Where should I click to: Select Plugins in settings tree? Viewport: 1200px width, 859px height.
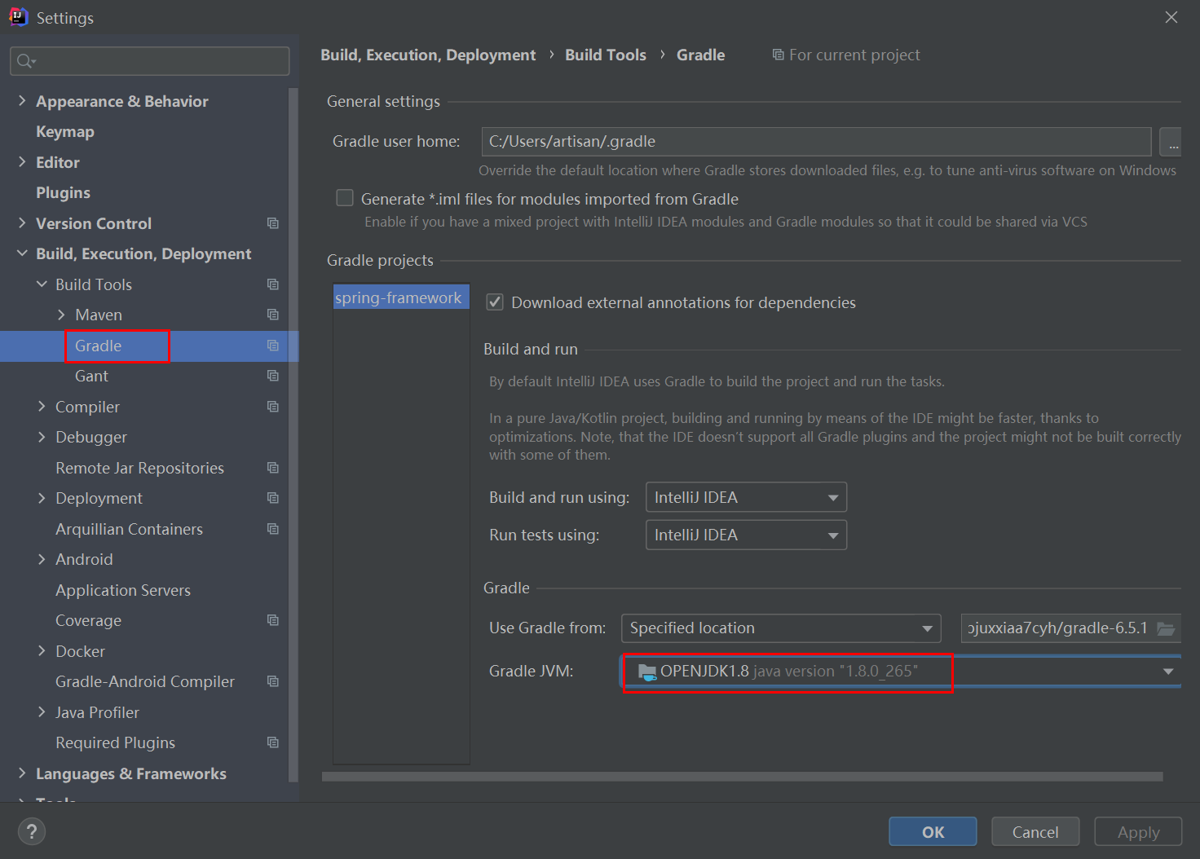coord(63,192)
